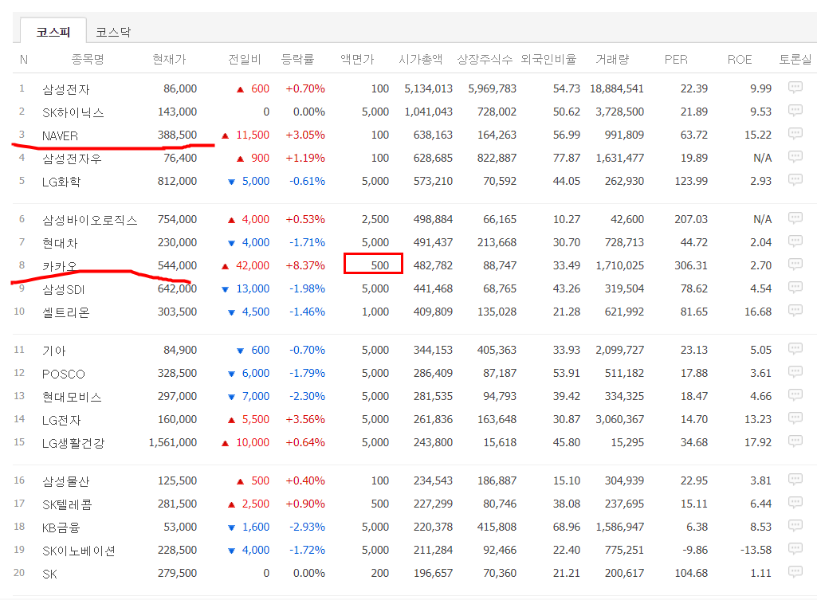Open discussion room icon for SK텔레콤
This screenshot has height=600, width=817.
tap(795, 503)
